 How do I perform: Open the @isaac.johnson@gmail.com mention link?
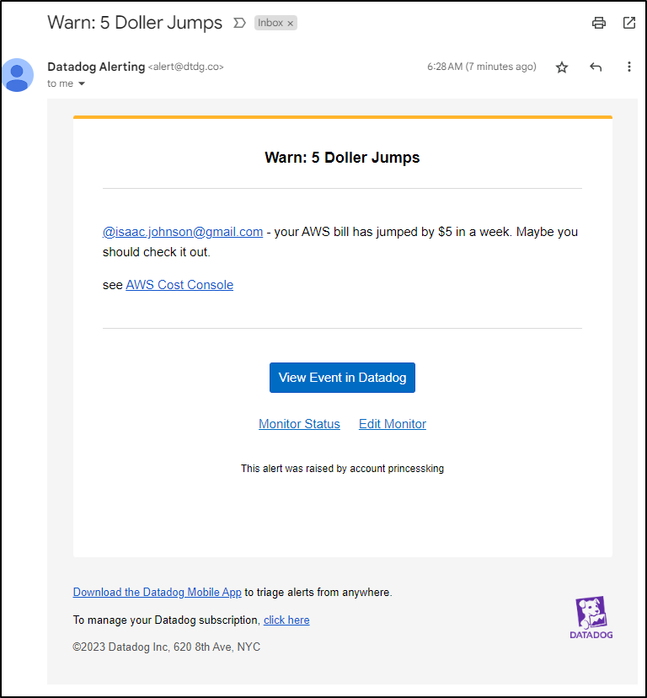[x=183, y=232]
